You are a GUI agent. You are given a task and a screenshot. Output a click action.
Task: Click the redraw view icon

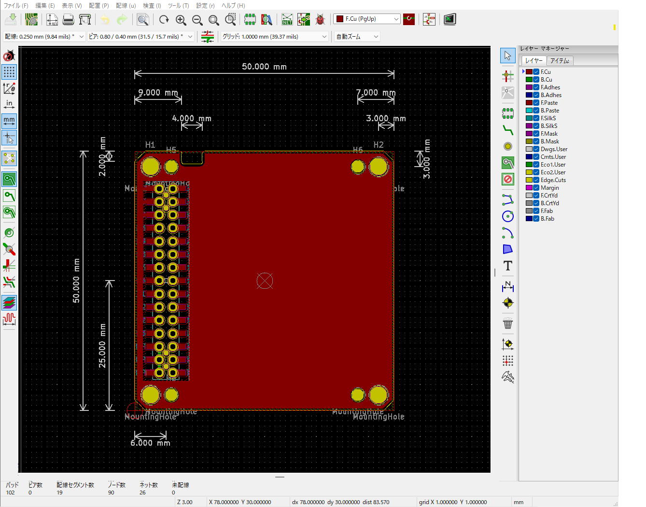click(x=164, y=19)
